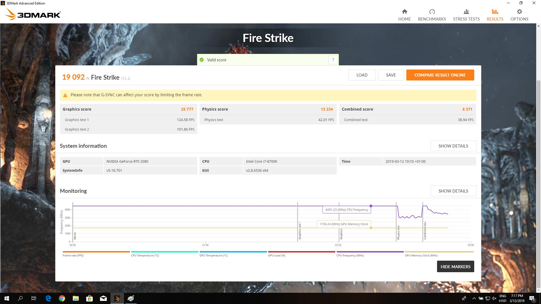Click the Graphics score value 25 777

pyautogui.click(x=187, y=109)
